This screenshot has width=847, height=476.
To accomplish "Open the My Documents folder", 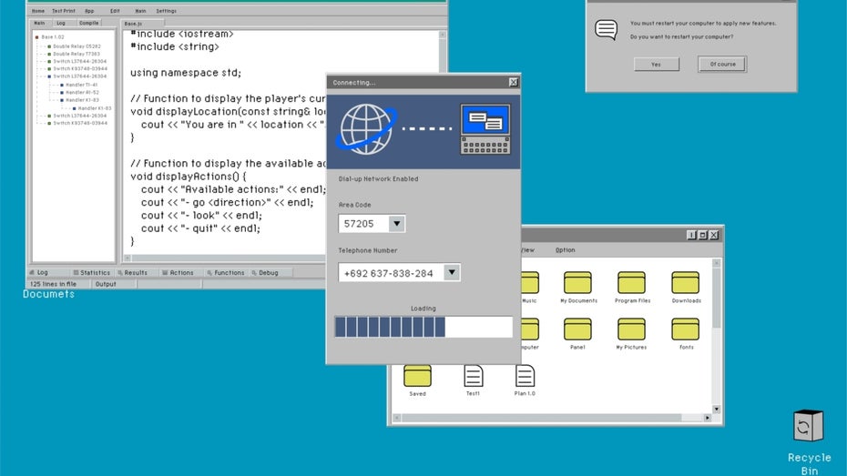I will click(578, 283).
